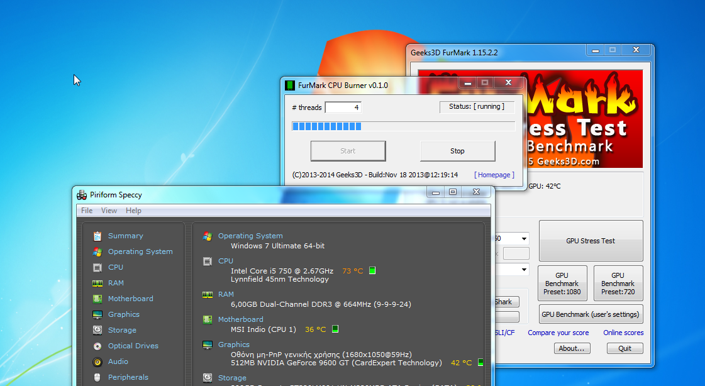Open the Peripherals mouse icon in sidebar
This screenshot has height=386, width=705.
click(97, 377)
